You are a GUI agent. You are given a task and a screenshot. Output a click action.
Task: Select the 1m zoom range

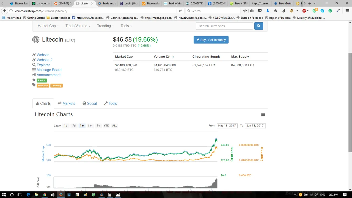82,126
